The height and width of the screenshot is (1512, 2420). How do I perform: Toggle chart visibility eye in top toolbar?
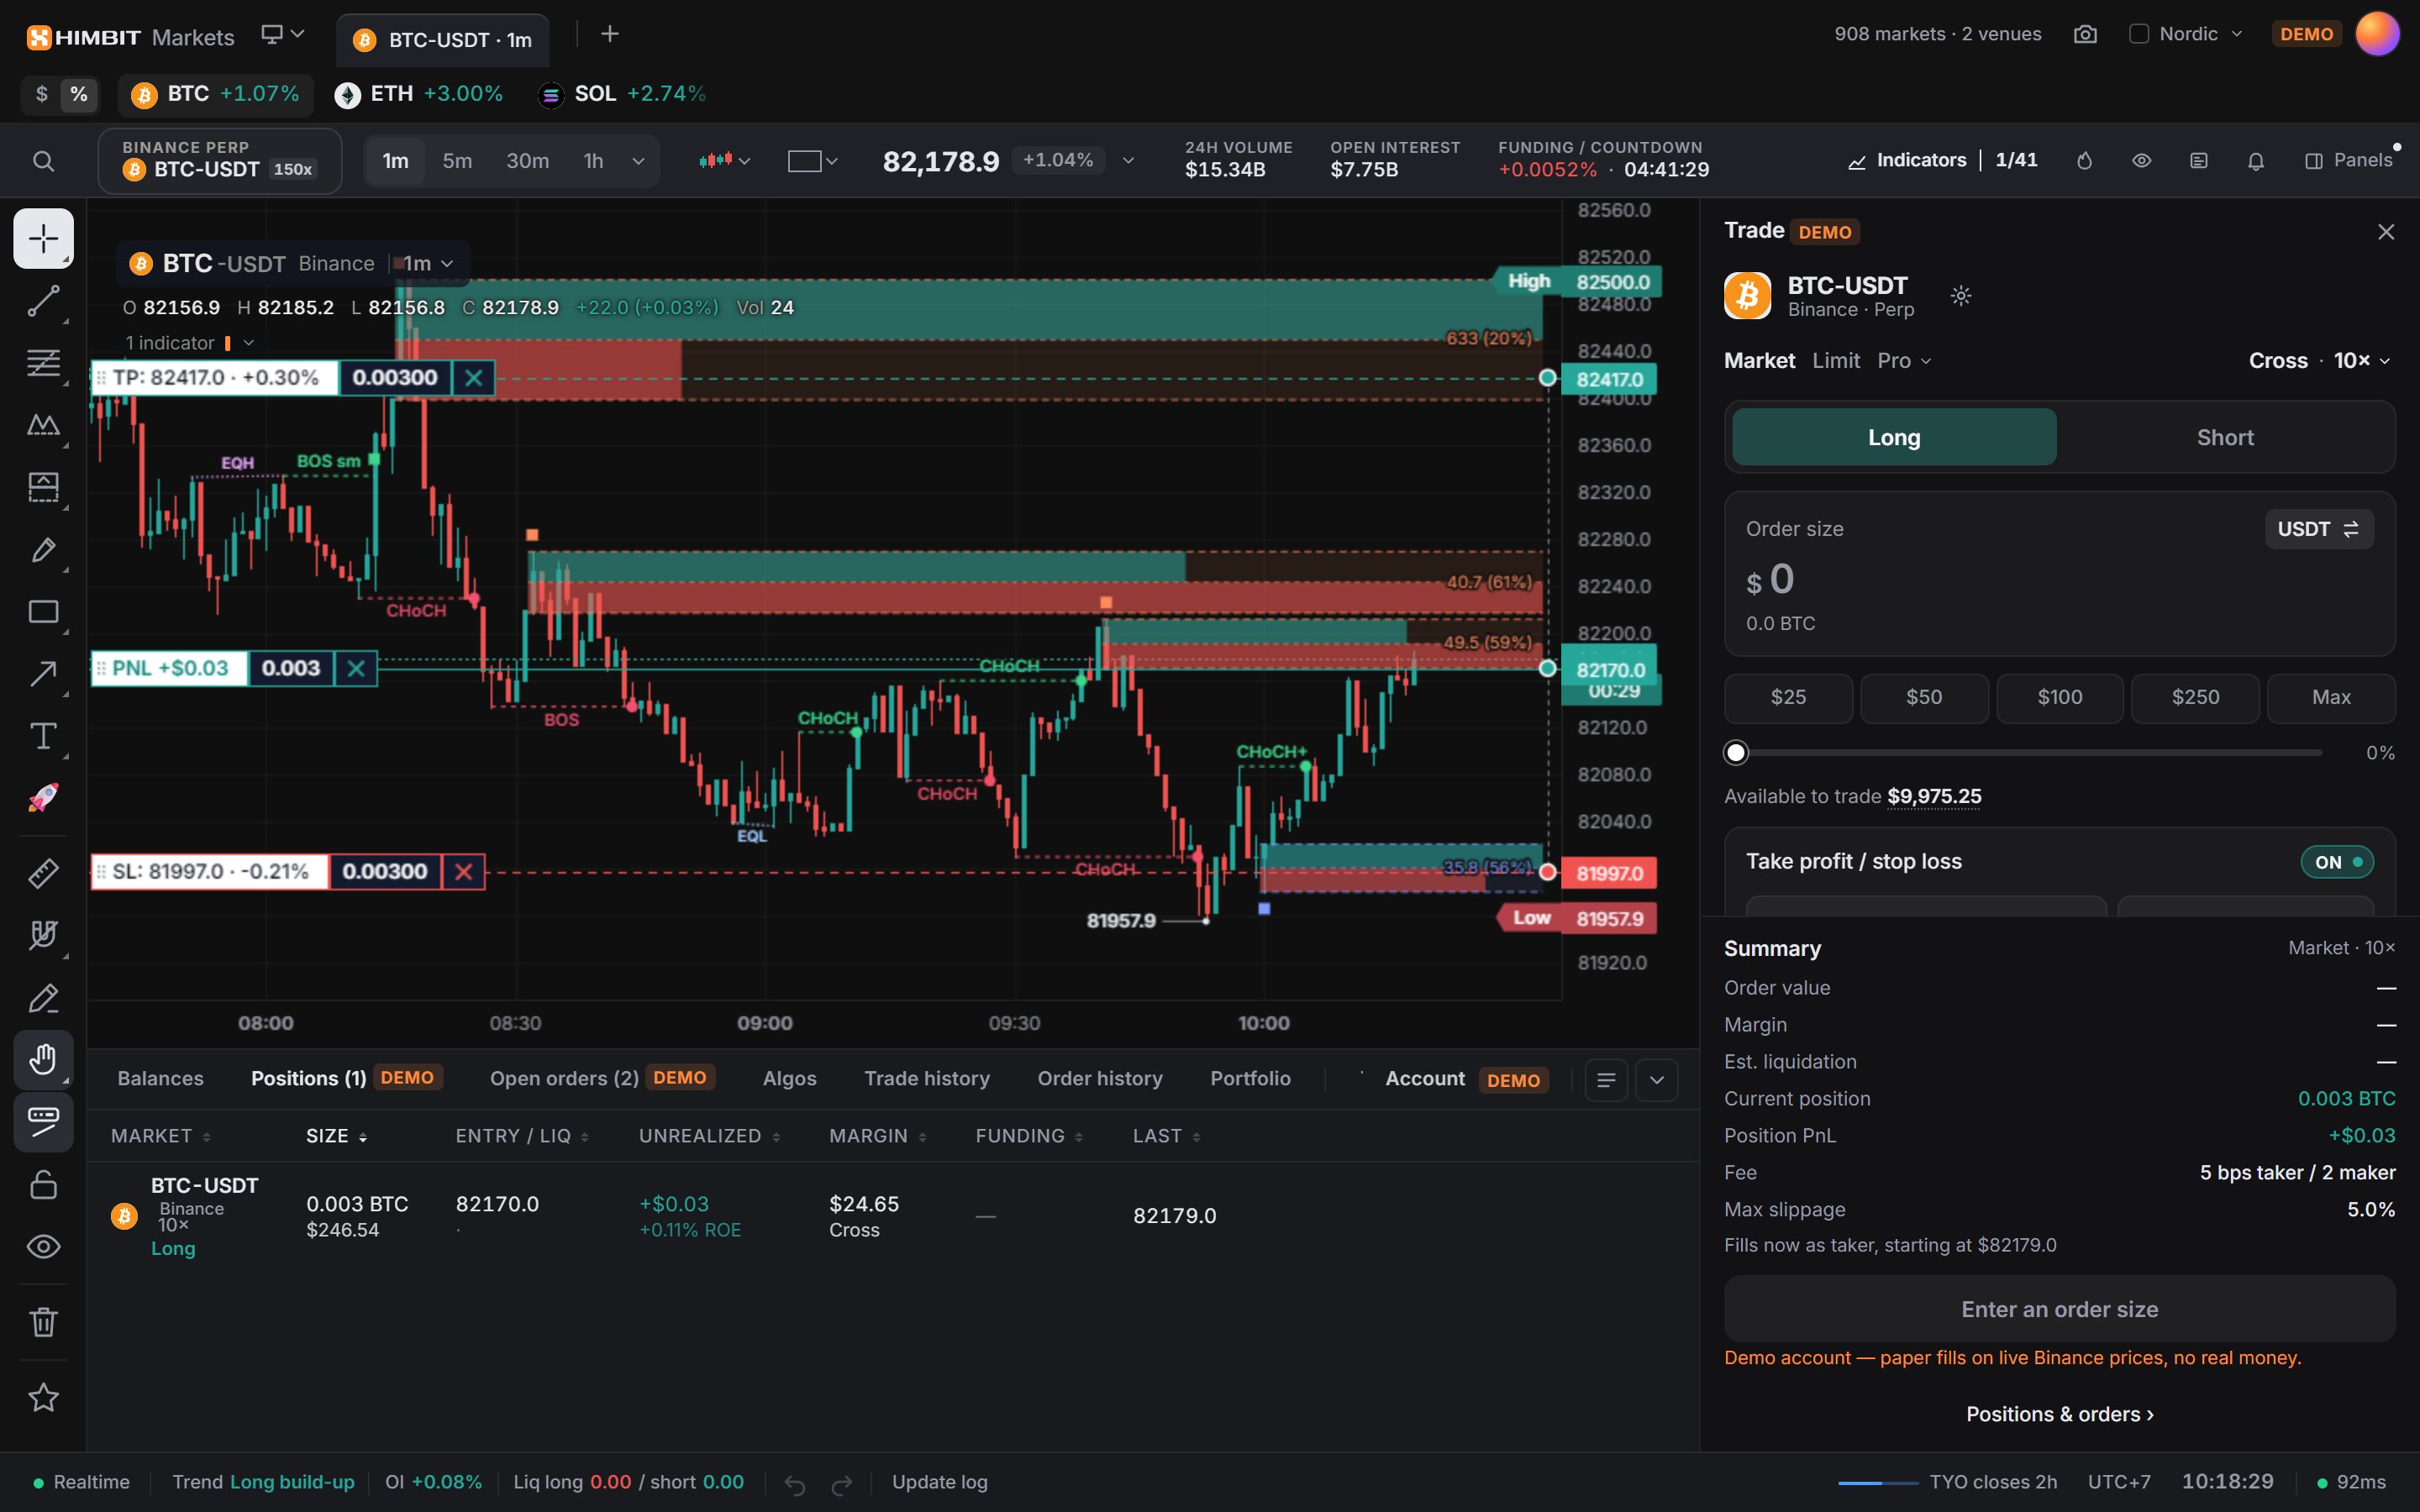tap(2141, 161)
